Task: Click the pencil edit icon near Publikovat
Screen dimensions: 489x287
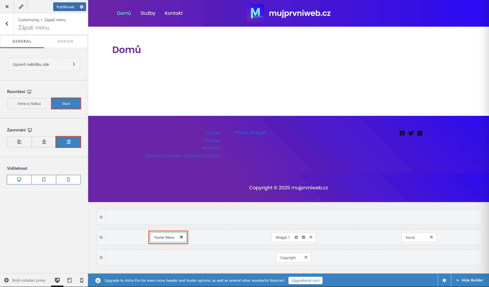Action: point(21,7)
